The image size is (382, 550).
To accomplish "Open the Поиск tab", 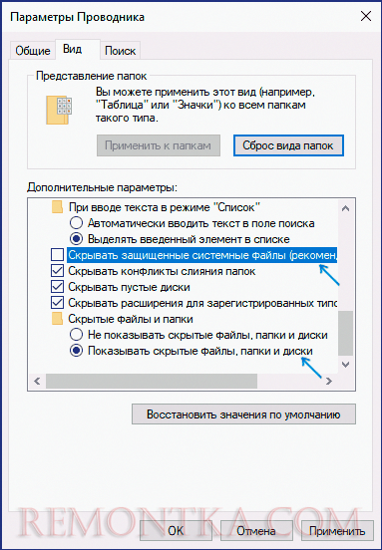I will [x=120, y=51].
